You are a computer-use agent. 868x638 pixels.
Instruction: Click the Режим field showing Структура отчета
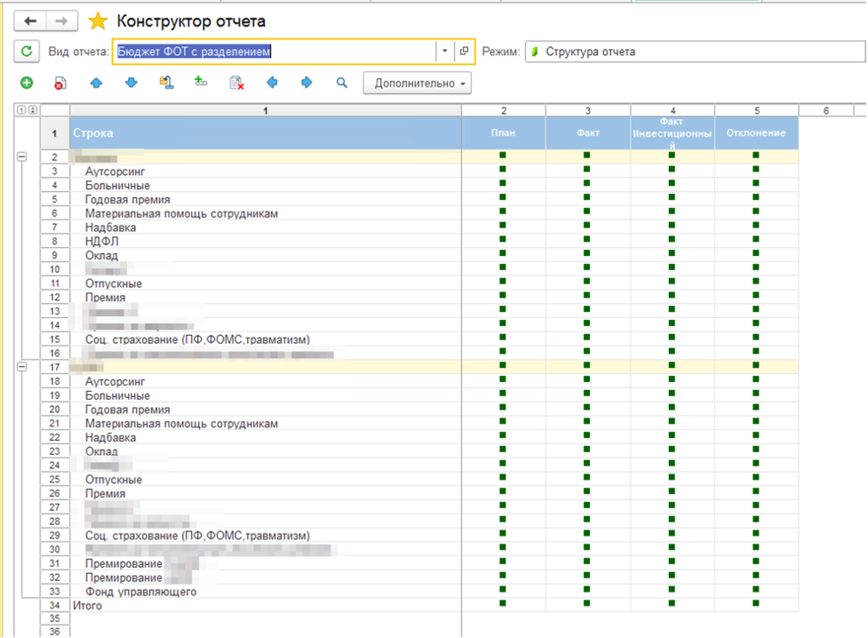click(695, 52)
